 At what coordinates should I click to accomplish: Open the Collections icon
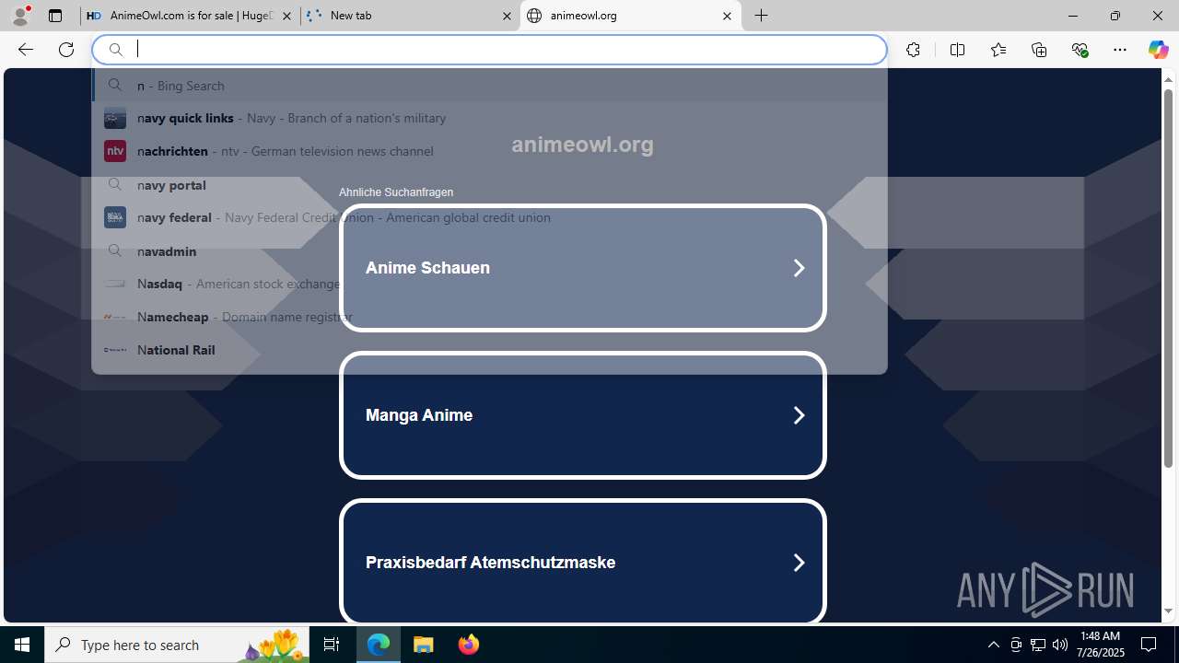click(x=1039, y=50)
